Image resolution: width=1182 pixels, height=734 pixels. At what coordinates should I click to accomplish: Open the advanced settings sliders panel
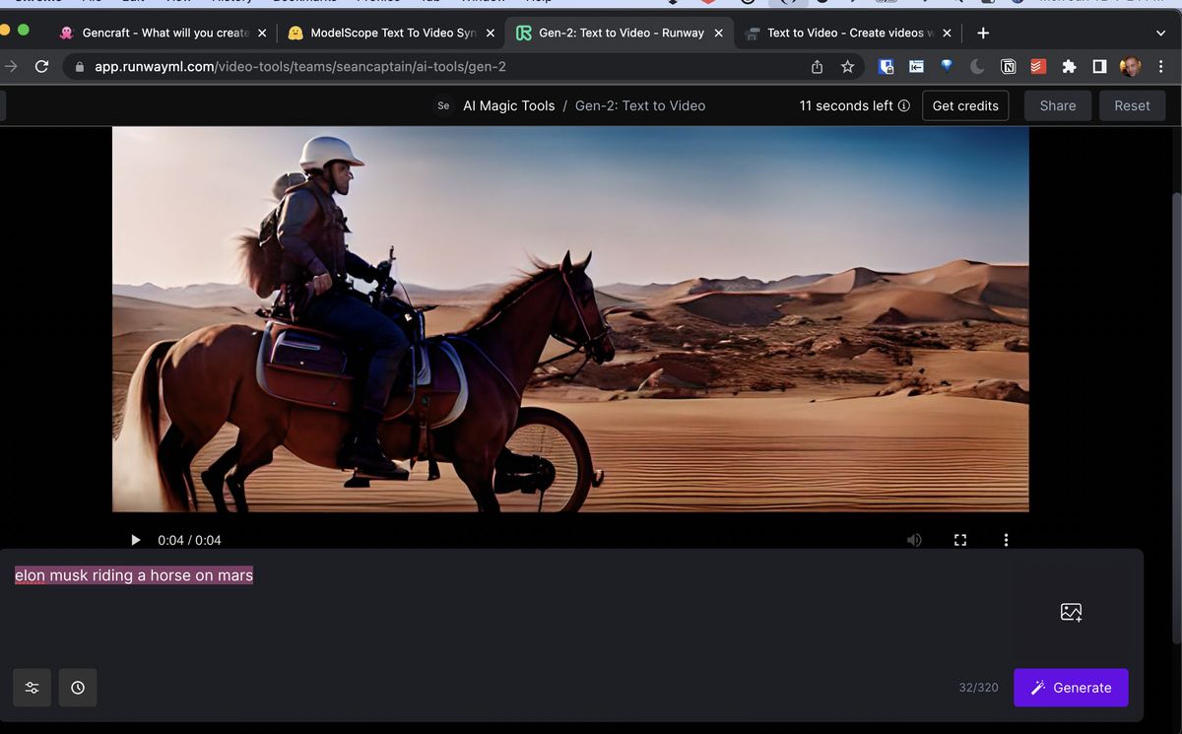32,687
